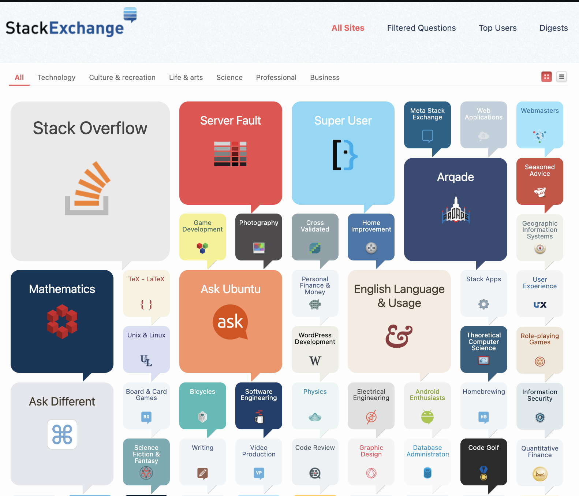Open Filtered Questions page

click(421, 28)
